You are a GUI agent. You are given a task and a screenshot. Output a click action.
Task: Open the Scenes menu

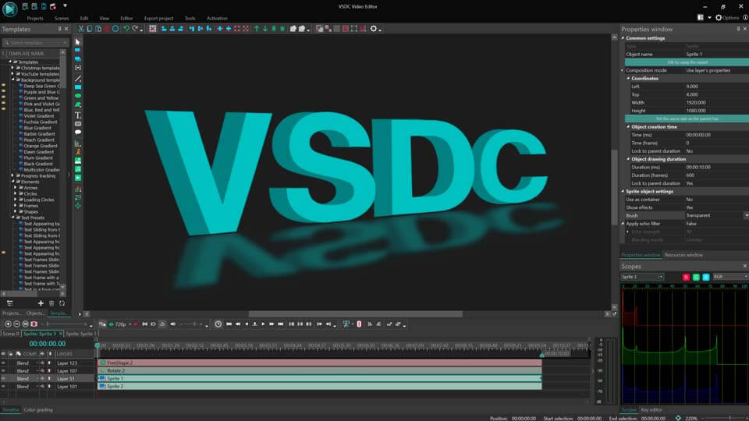click(62, 18)
